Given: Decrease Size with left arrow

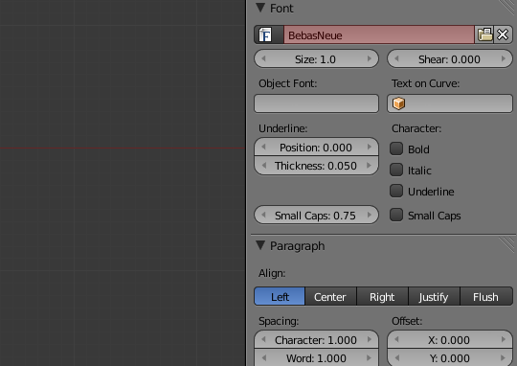Looking at the screenshot, I should coord(263,58).
